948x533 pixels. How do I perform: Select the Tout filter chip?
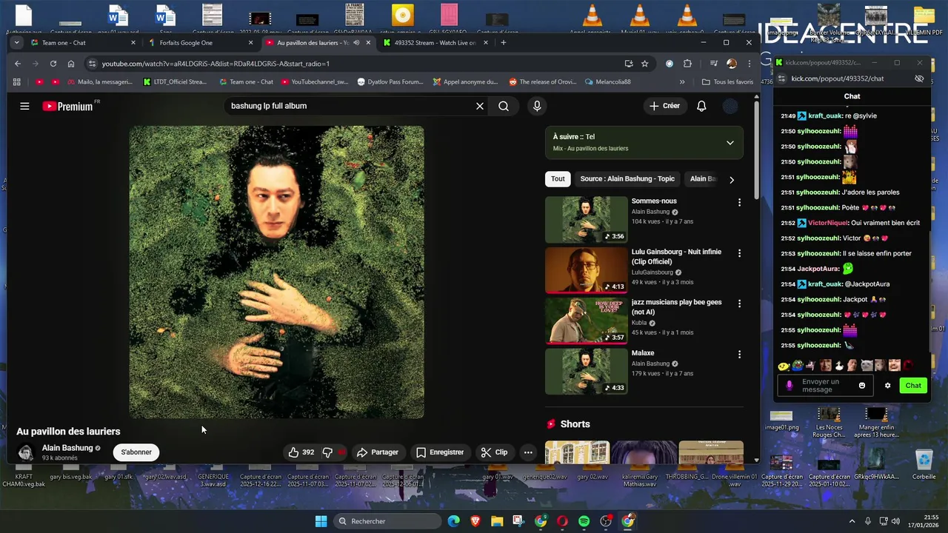[558, 179]
